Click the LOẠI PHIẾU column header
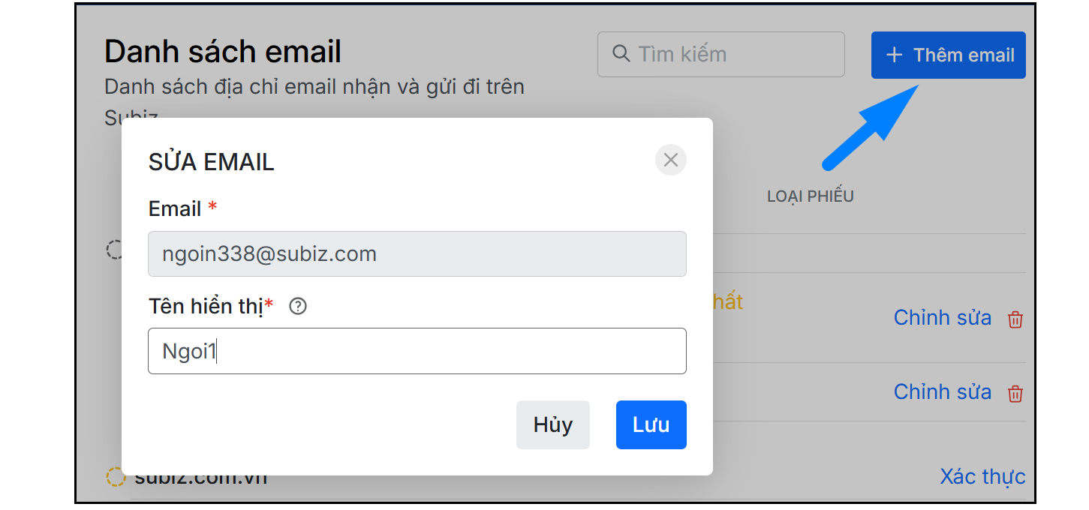Image resolution: width=1089 pixels, height=510 pixels. pos(810,196)
